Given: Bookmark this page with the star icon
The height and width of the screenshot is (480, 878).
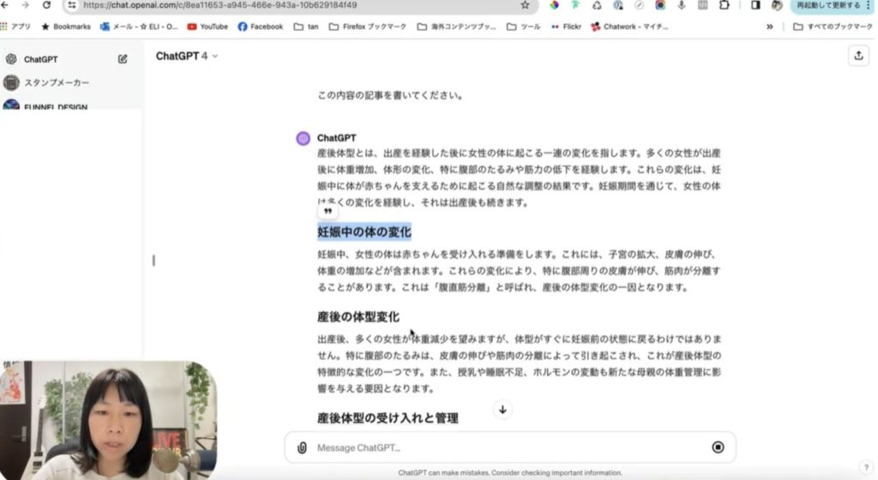Looking at the screenshot, I should [525, 5].
